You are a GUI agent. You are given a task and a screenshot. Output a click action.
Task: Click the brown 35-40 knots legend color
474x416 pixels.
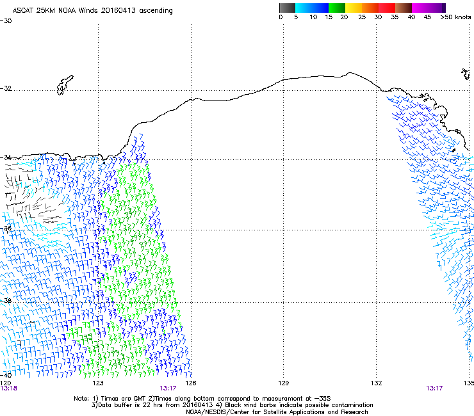[x=404, y=8]
